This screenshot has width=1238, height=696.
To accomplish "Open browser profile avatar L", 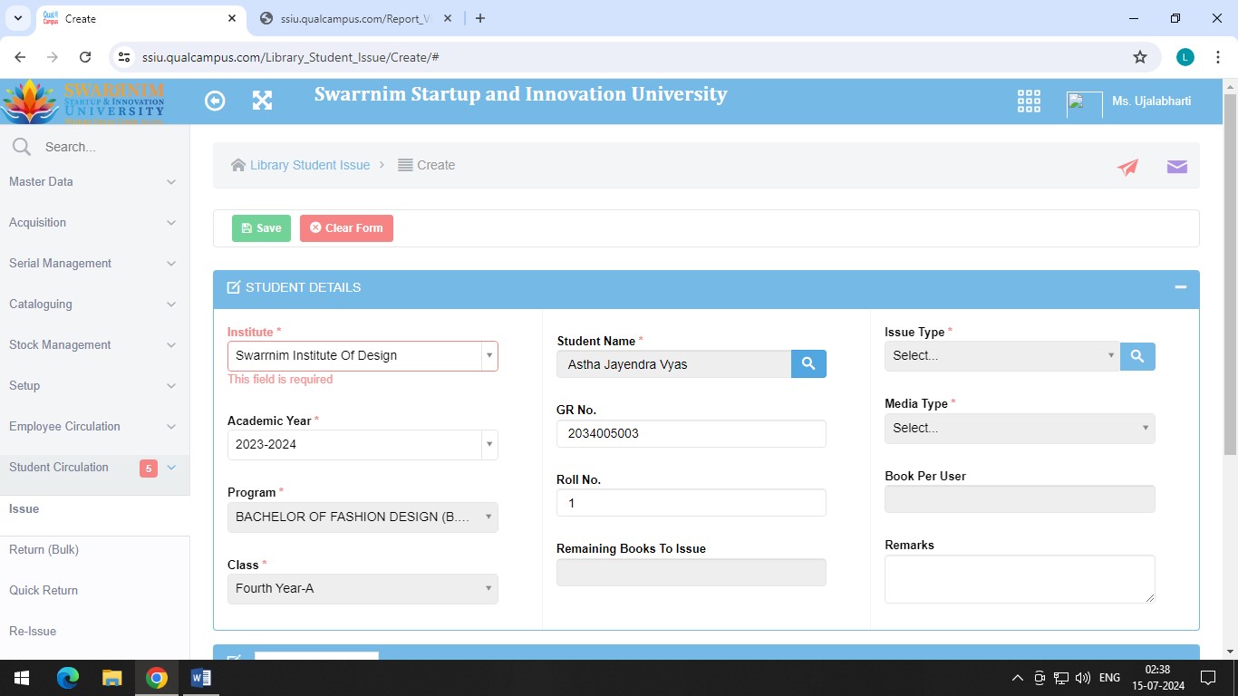I will point(1185,57).
